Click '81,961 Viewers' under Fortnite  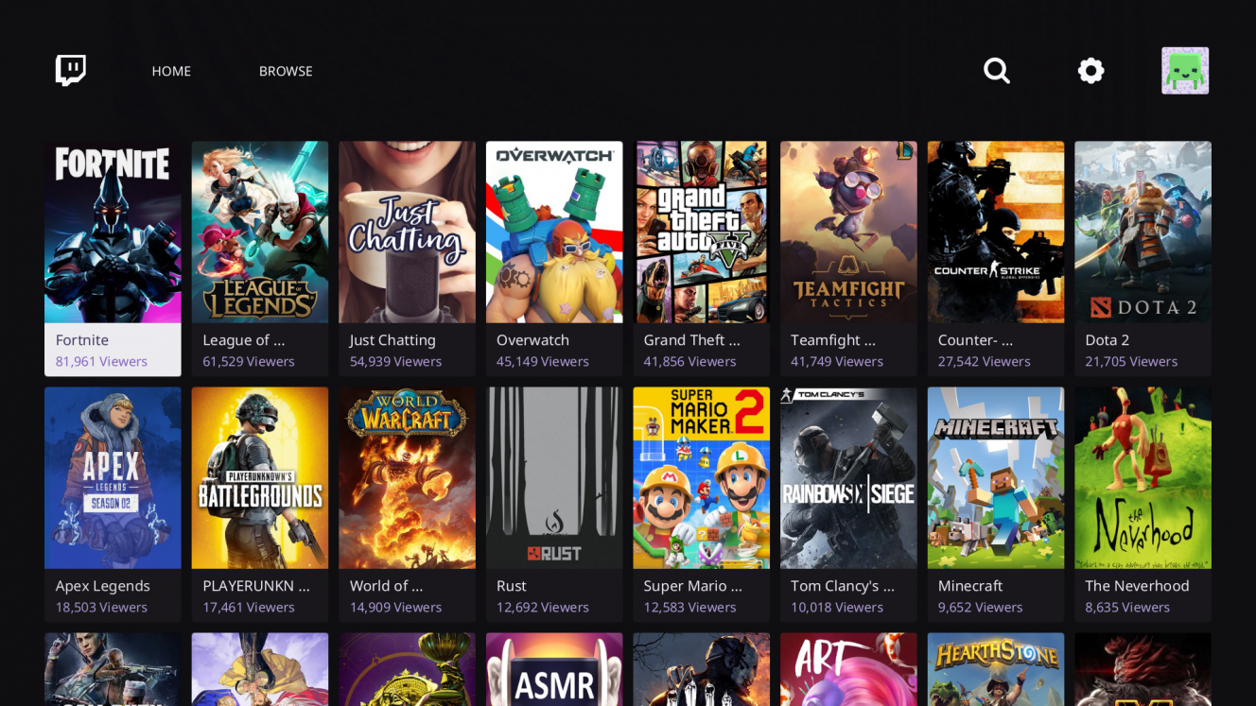pos(101,362)
